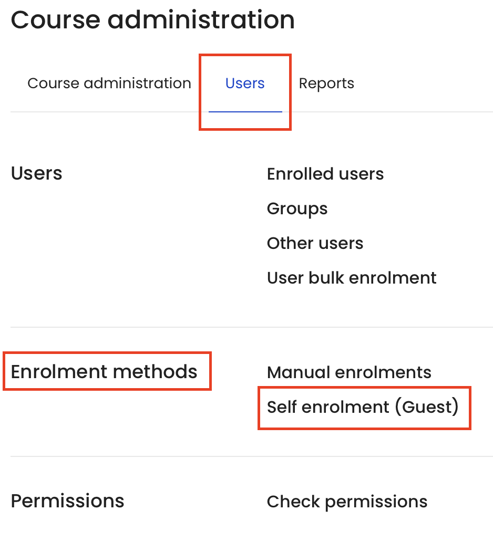
Task: Click the Enrolment methods section heading
Action: pos(104,372)
